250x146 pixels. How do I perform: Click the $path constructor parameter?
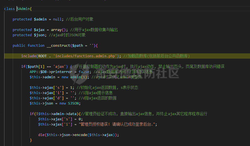[77, 46]
